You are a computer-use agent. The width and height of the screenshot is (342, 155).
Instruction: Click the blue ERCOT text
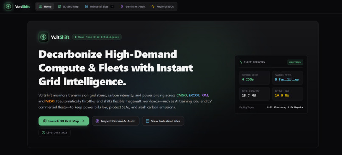coord(194,96)
